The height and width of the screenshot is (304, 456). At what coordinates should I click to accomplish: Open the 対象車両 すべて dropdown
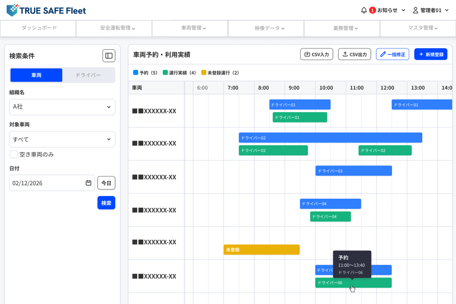pyautogui.click(x=62, y=139)
